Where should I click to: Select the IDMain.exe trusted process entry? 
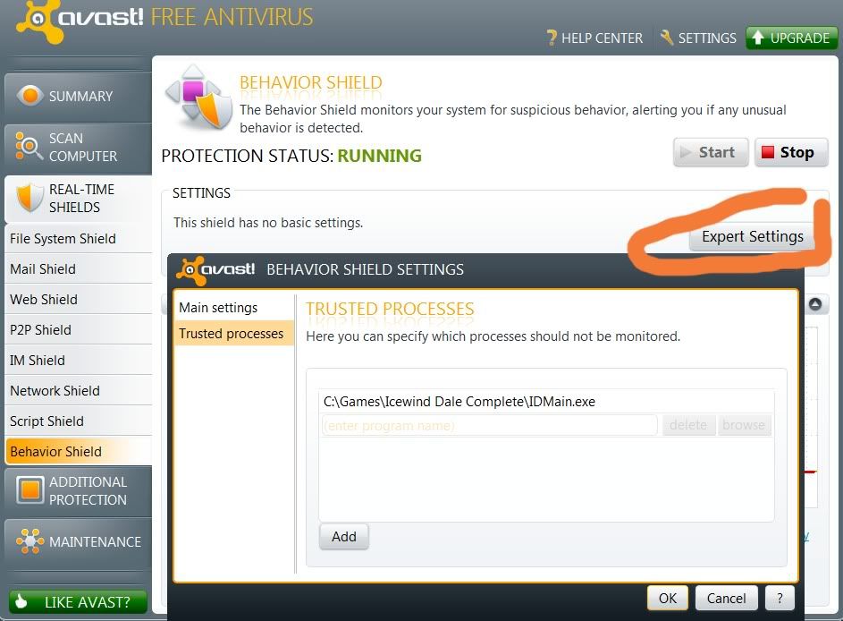pos(459,402)
